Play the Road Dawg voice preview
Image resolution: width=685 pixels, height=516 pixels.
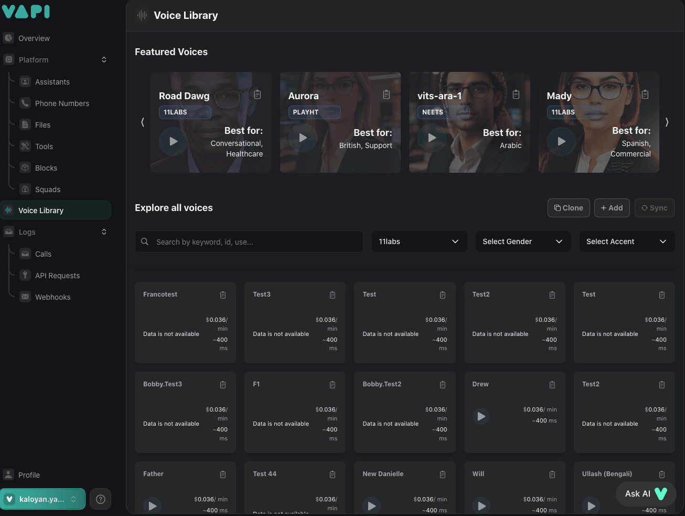173,141
